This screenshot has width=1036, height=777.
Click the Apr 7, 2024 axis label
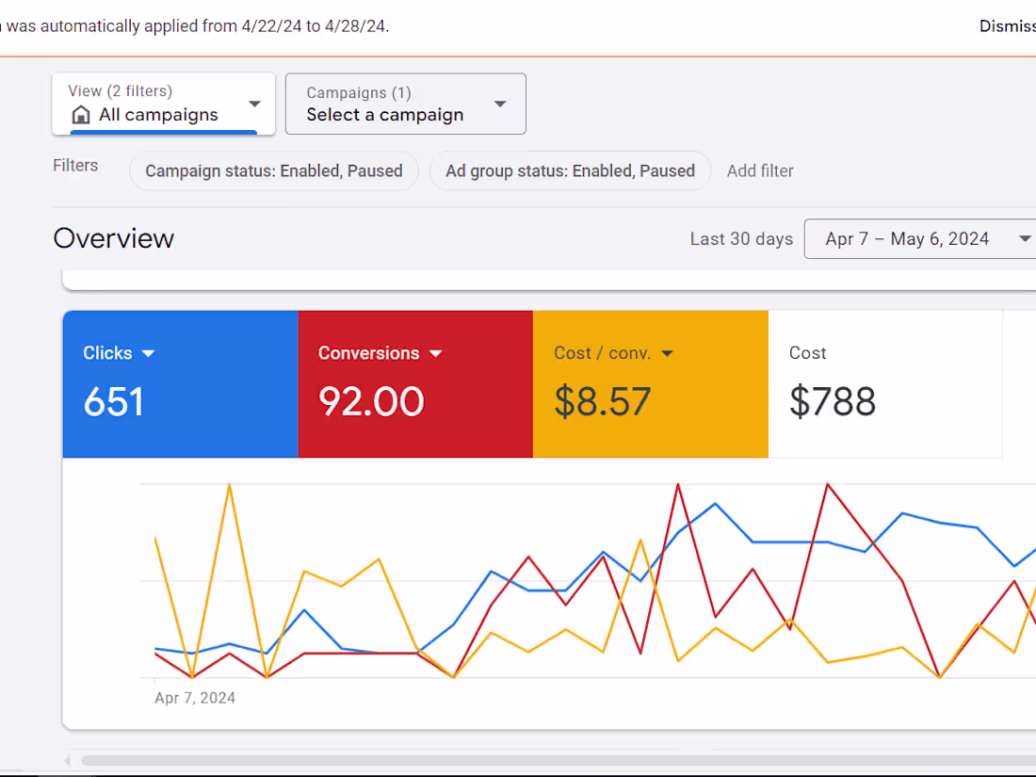click(x=195, y=697)
